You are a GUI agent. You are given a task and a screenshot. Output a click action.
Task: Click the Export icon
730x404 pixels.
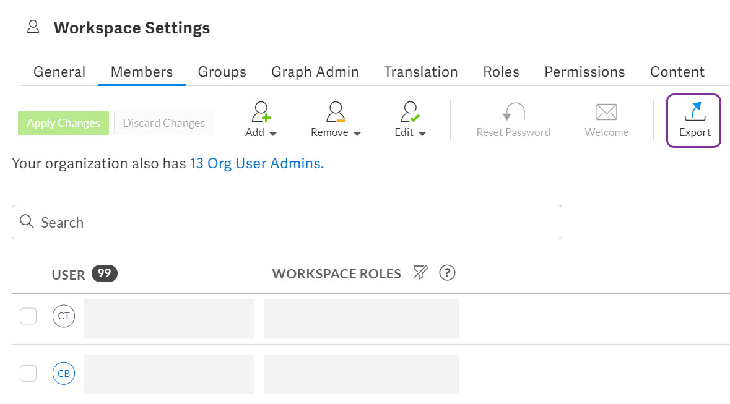tap(693, 112)
